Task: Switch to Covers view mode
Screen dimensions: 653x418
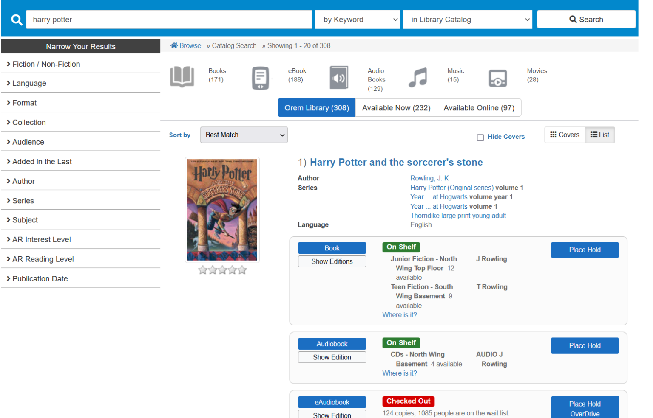Action: point(565,135)
